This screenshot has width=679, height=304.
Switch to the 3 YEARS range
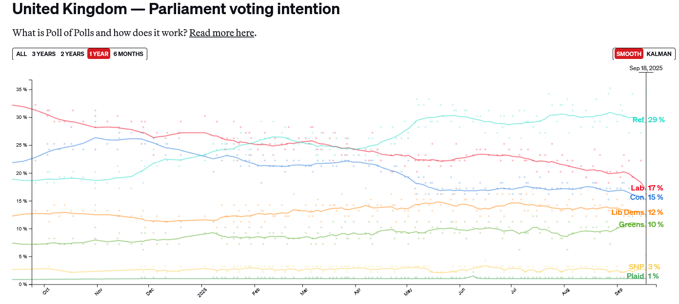point(44,54)
